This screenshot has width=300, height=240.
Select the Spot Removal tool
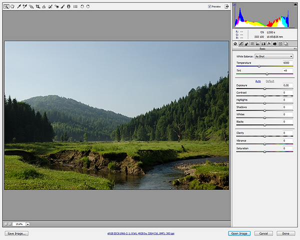[50, 6]
